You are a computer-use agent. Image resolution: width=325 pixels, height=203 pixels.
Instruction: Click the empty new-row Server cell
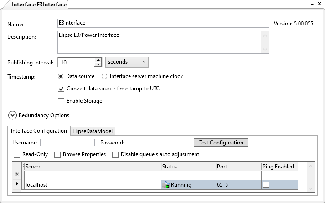93,175
